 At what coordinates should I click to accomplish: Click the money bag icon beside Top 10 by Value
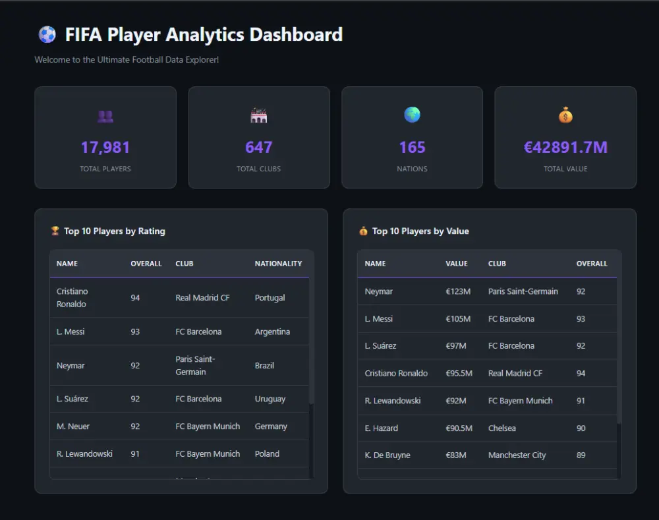[x=363, y=231]
